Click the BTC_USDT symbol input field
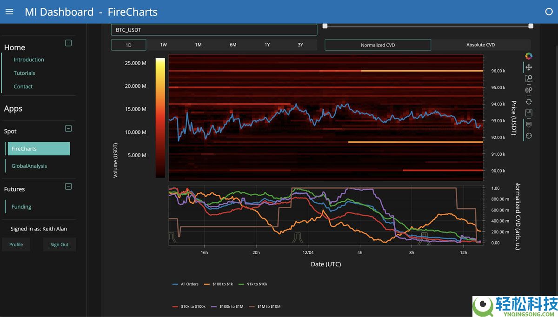This screenshot has width=558, height=317. pos(214,29)
